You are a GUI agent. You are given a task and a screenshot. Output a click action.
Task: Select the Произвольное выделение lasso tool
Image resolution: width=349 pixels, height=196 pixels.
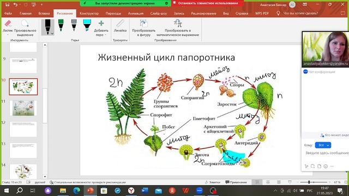[x=25, y=28]
